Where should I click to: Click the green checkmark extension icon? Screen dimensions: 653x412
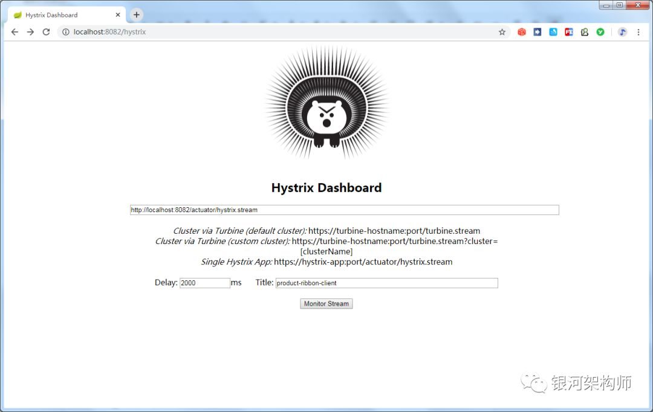pos(600,32)
